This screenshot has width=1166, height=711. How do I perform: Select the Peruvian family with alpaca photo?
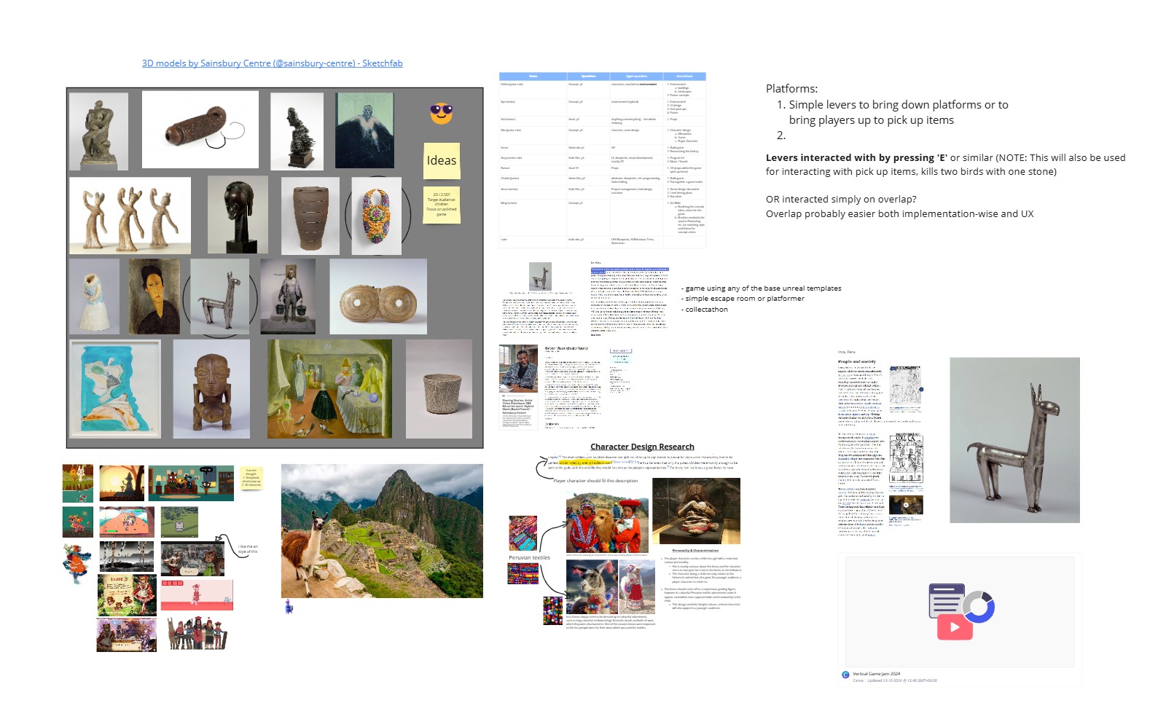tap(607, 523)
